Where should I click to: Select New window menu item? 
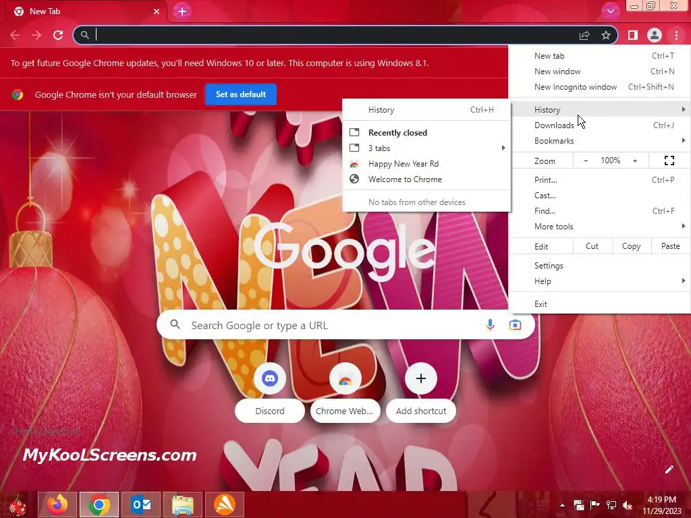coord(600,71)
